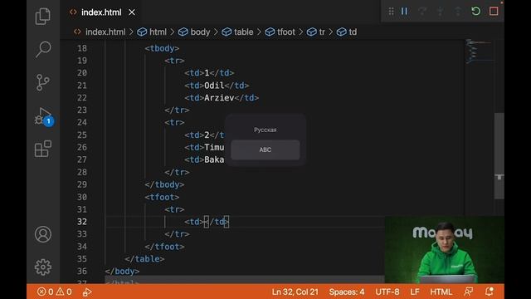Click the </body> closing tag on line 36
Image resolution: width=531 pixels, height=299 pixels.
[x=122, y=272]
